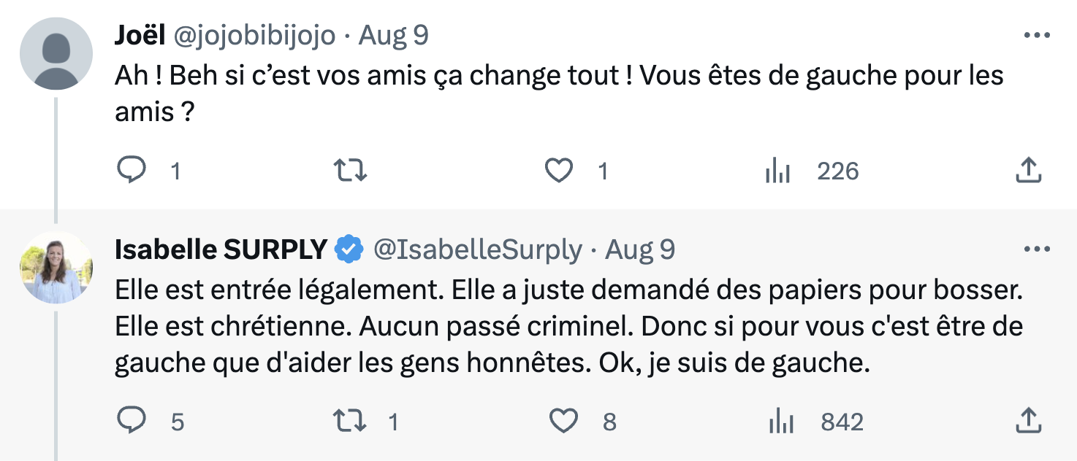
Task: Open more options on Isabelle SURPLY's tweet
Action: [x=1037, y=249]
